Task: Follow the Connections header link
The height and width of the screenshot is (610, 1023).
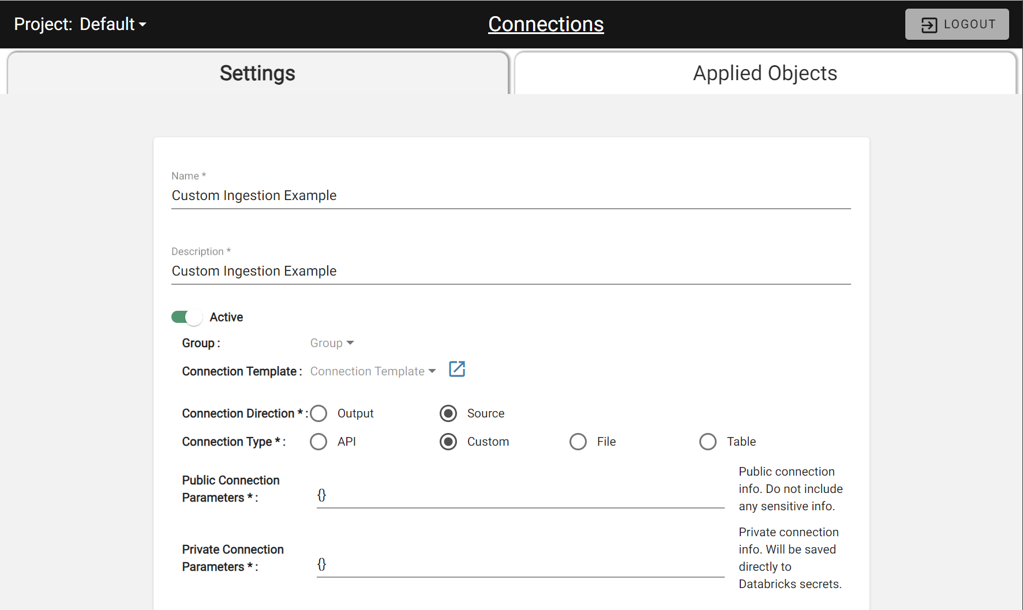Action: pos(546,24)
